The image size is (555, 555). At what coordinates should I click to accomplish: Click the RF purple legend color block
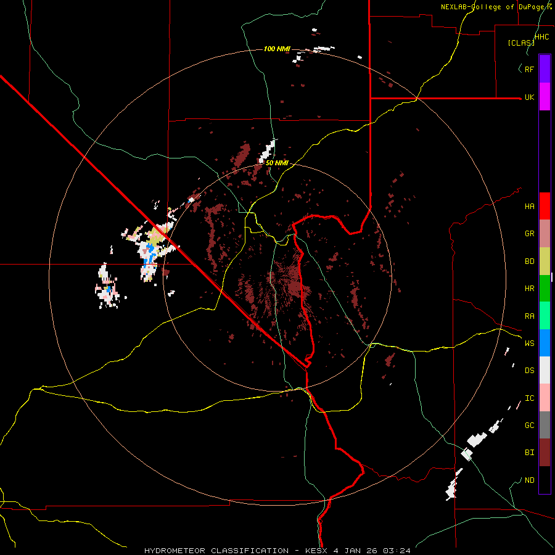click(x=545, y=68)
